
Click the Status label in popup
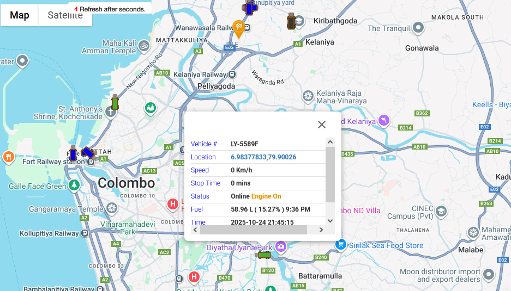coord(200,196)
